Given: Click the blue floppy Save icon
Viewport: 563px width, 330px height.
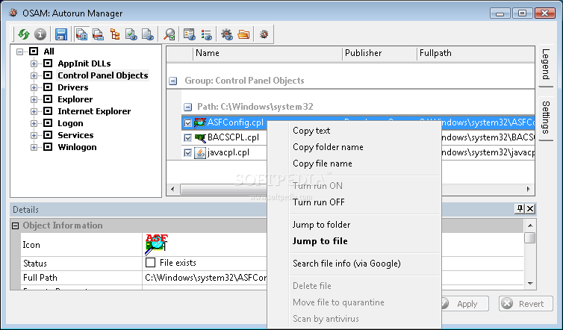Looking at the screenshot, I should (61, 34).
